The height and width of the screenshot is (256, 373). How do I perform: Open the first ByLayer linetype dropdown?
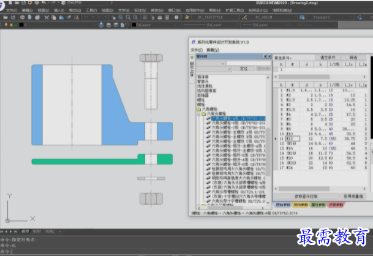(x=210, y=25)
